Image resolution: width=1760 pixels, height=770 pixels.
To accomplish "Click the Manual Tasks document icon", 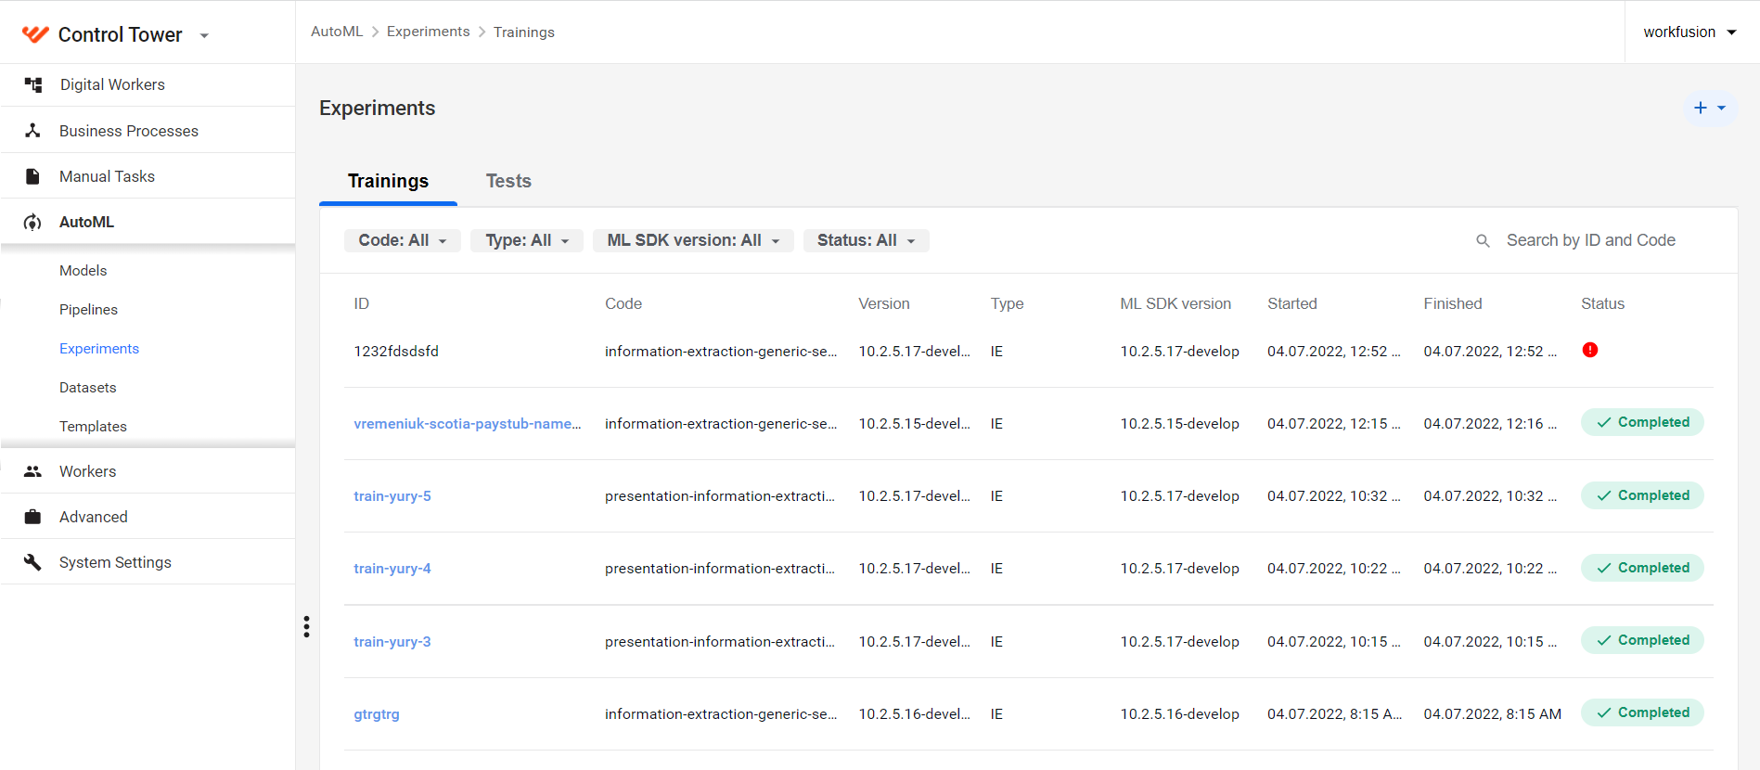I will (32, 176).
